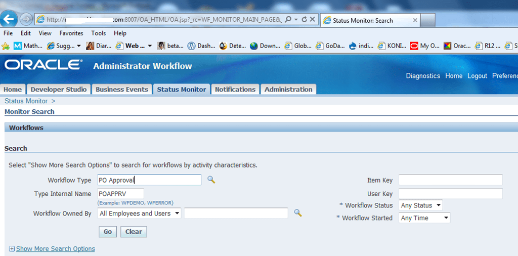Click the Home link in top-right header
This screenshot has height=256, width=518.
pyautogui.click(x=454, y=76)
